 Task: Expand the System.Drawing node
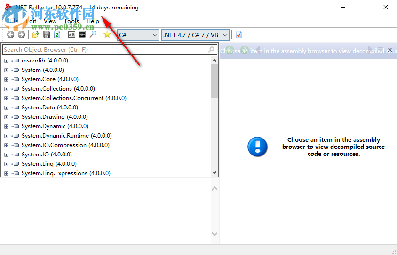(6, 117)
